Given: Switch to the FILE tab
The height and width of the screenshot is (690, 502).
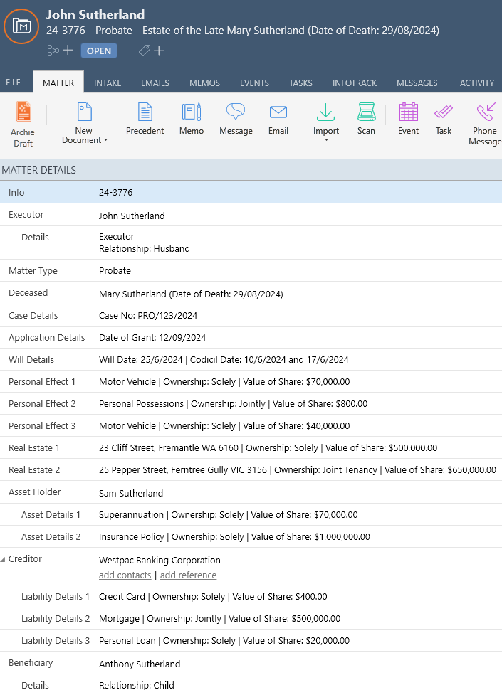Looking at the screenshot, I should click(13, 83).
